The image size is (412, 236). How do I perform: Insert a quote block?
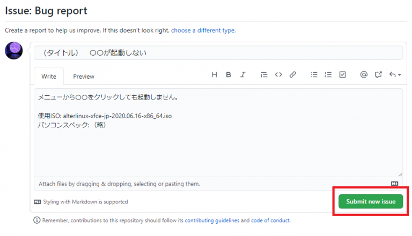pos(264,75)
